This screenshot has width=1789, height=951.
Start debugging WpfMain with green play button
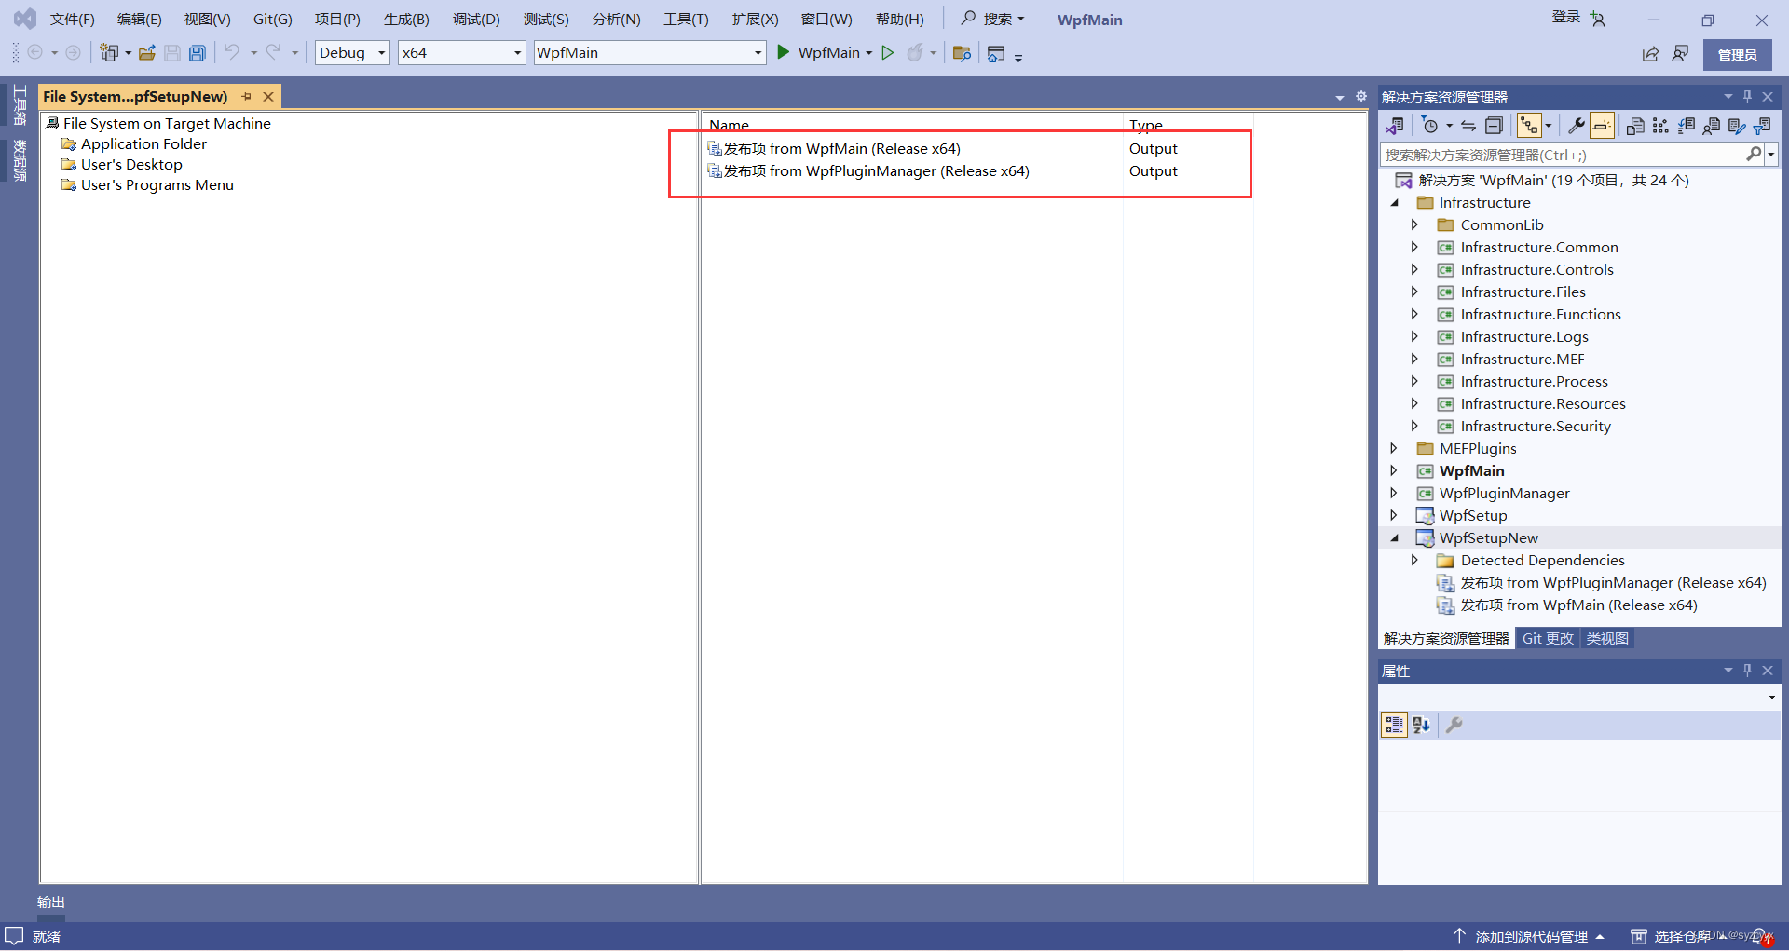pyautogui.click(x=784, y=52)
